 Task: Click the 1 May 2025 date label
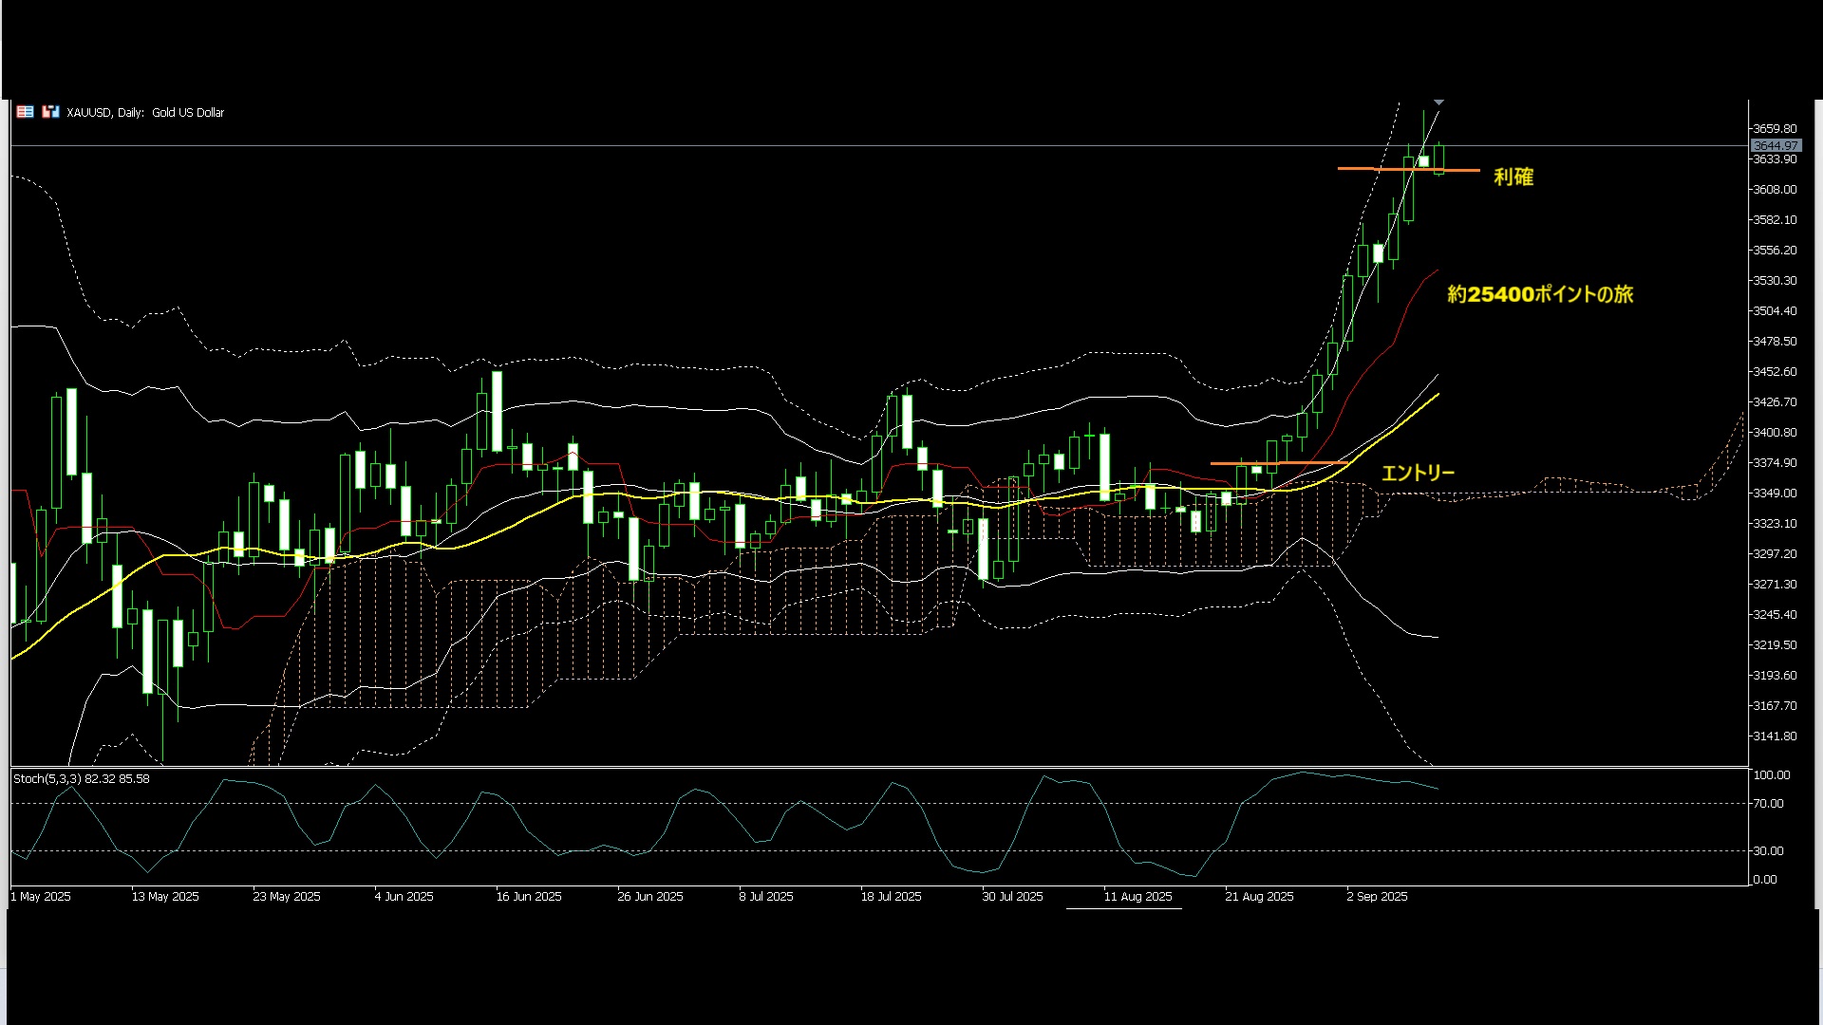[41, 897]
